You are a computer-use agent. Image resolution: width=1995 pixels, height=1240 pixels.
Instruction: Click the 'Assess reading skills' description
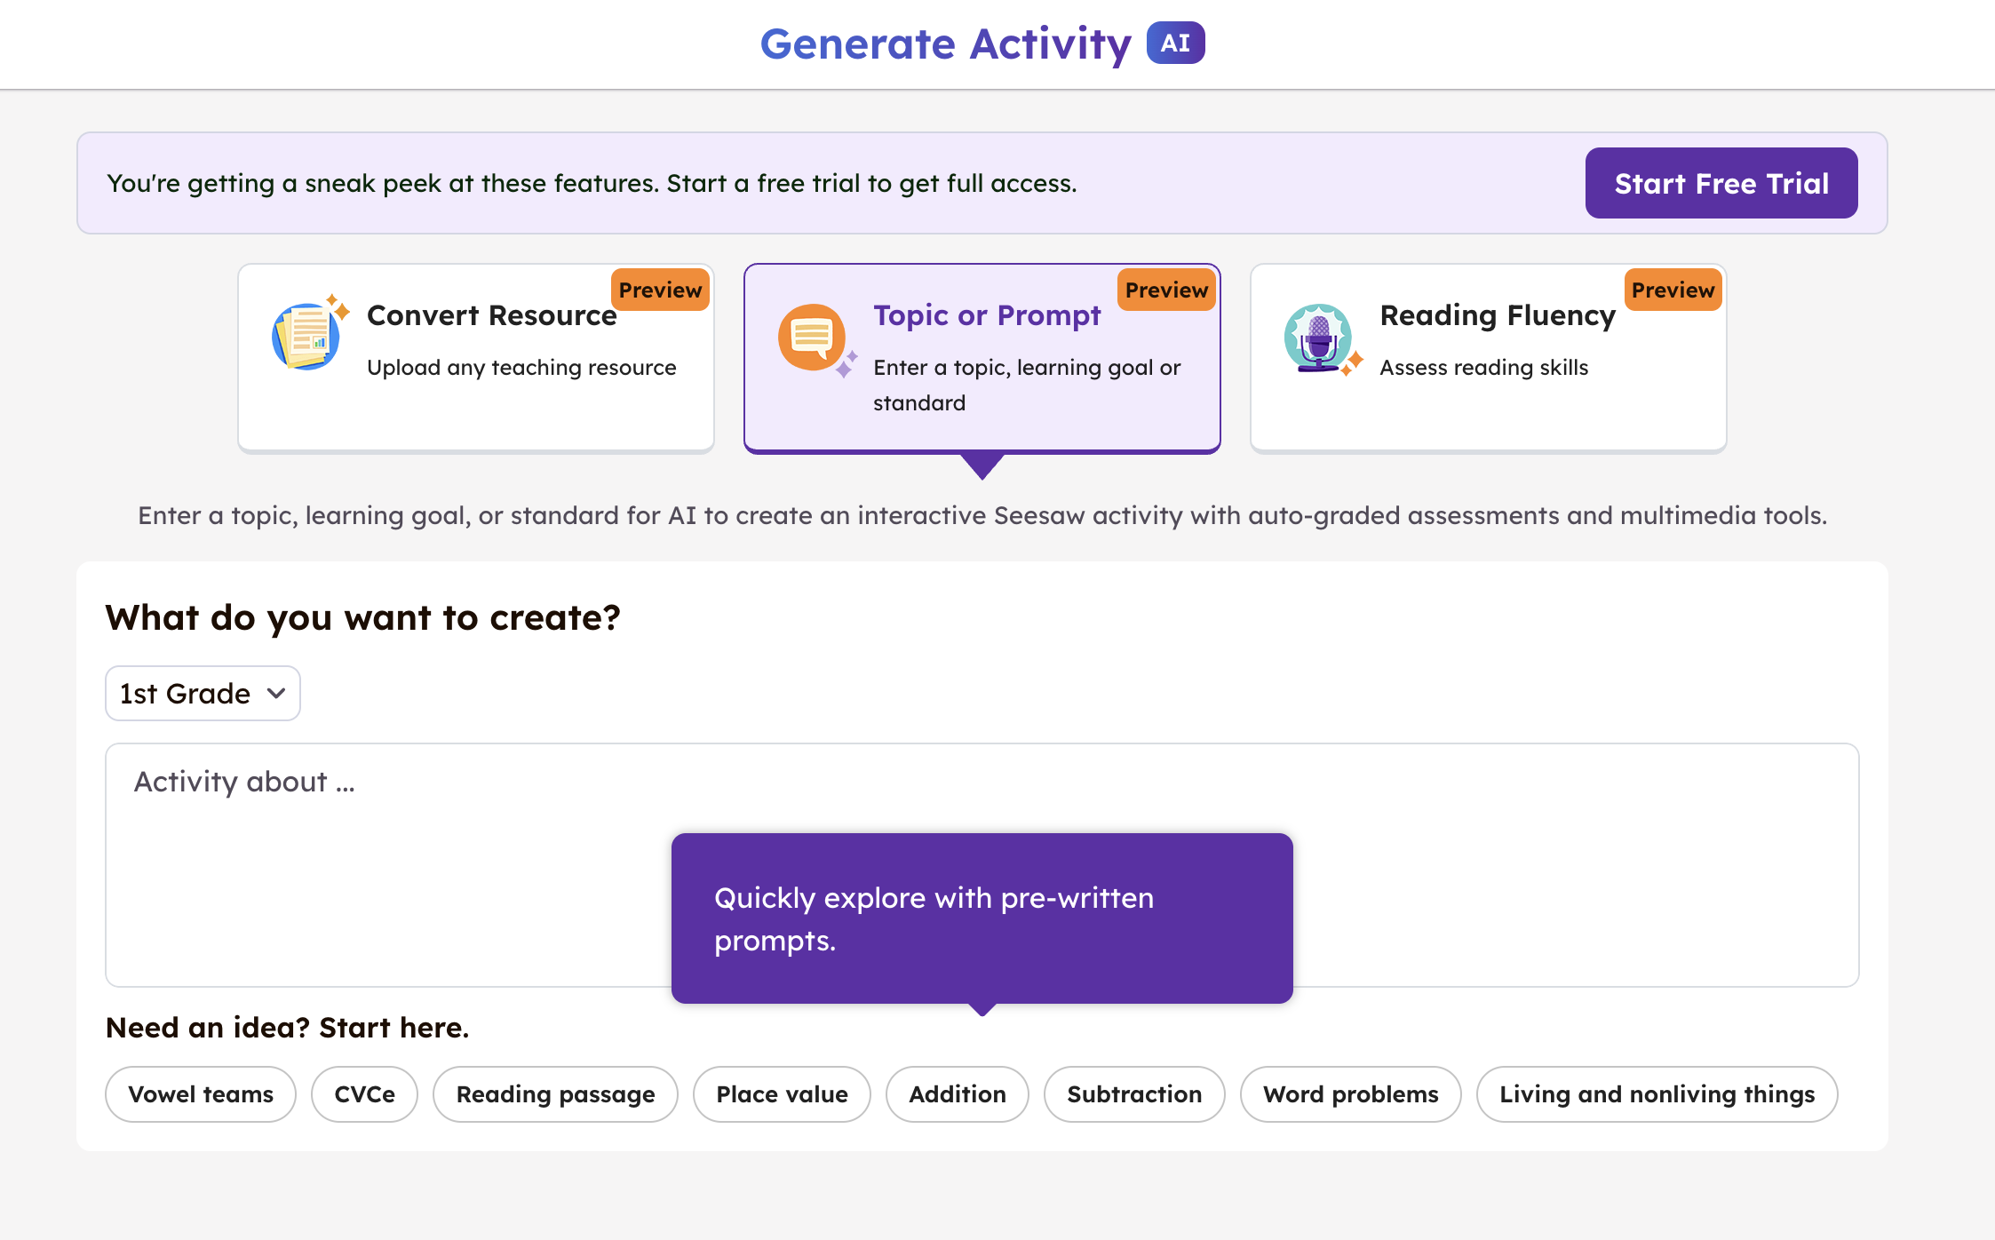[x=1484, y=367]
